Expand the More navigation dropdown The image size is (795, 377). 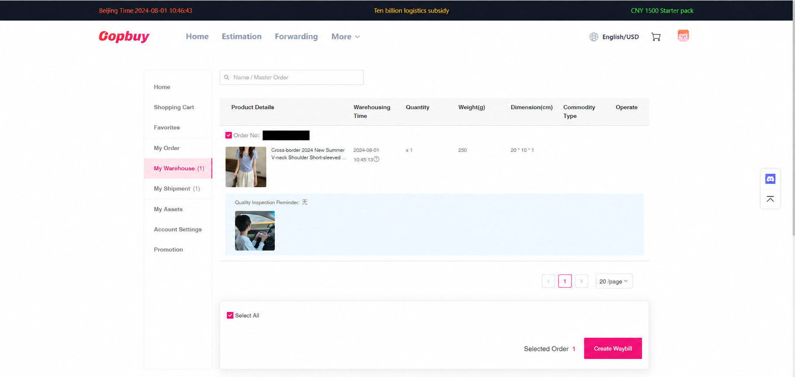pyautogui.click(x=346, y=37)
